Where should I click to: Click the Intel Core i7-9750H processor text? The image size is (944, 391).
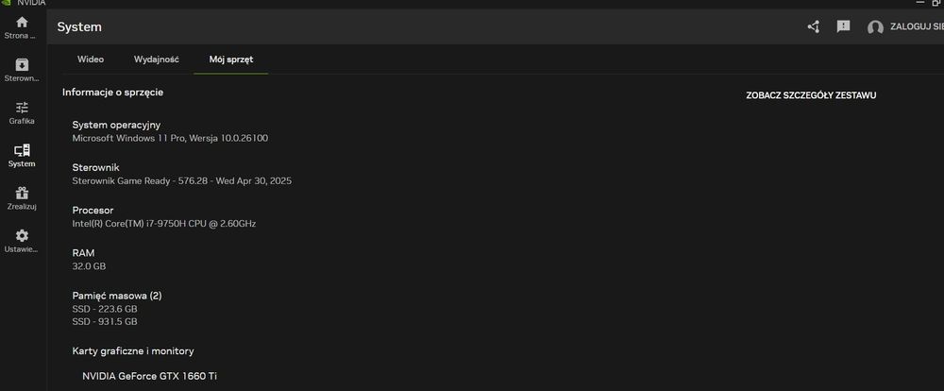pyautogui.click(x=163, y=224)
